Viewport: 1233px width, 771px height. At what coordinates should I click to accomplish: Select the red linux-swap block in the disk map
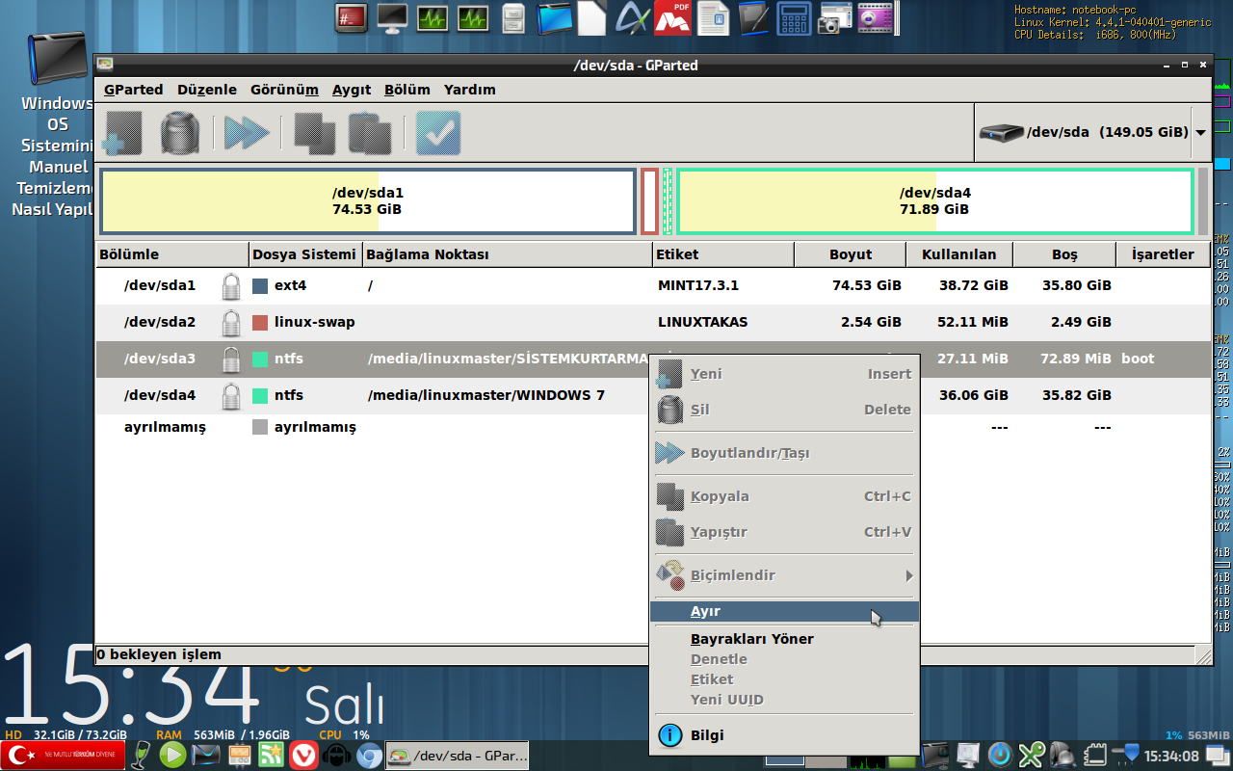coord(650,201)
